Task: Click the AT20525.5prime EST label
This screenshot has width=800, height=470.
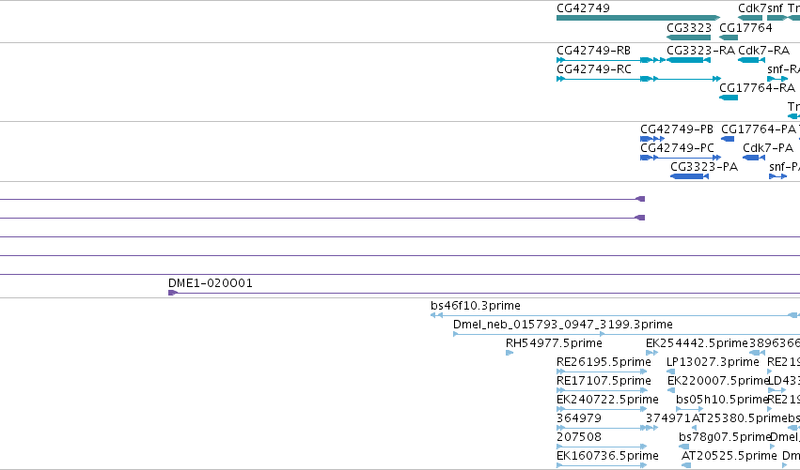Action: click(x=729, y=456)
